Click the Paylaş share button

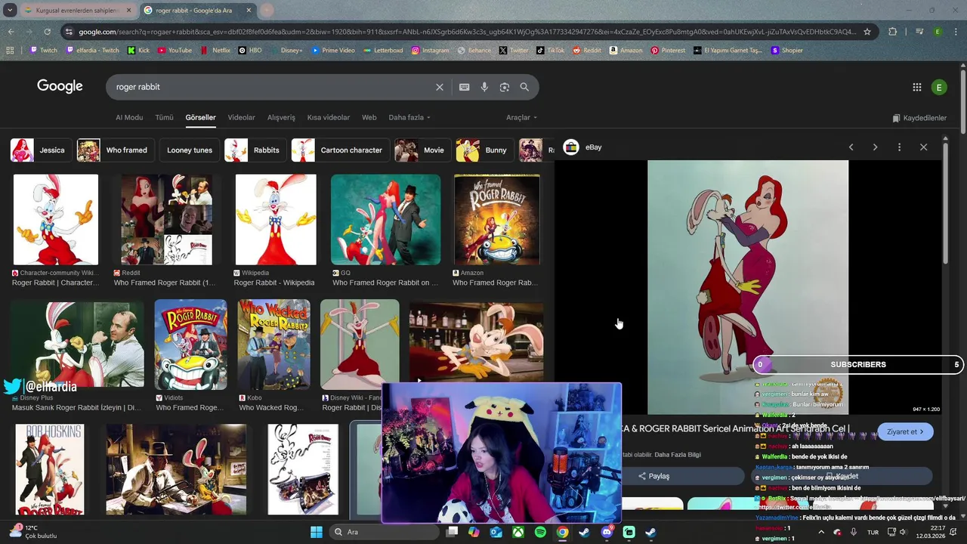pyautogui.click(x=654, y=476)
